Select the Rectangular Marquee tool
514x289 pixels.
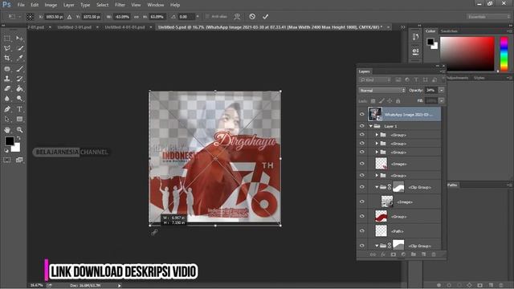click(7, 39)
